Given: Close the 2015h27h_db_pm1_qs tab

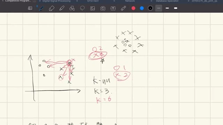Looking at the screenshot, I should coord(189,1).
